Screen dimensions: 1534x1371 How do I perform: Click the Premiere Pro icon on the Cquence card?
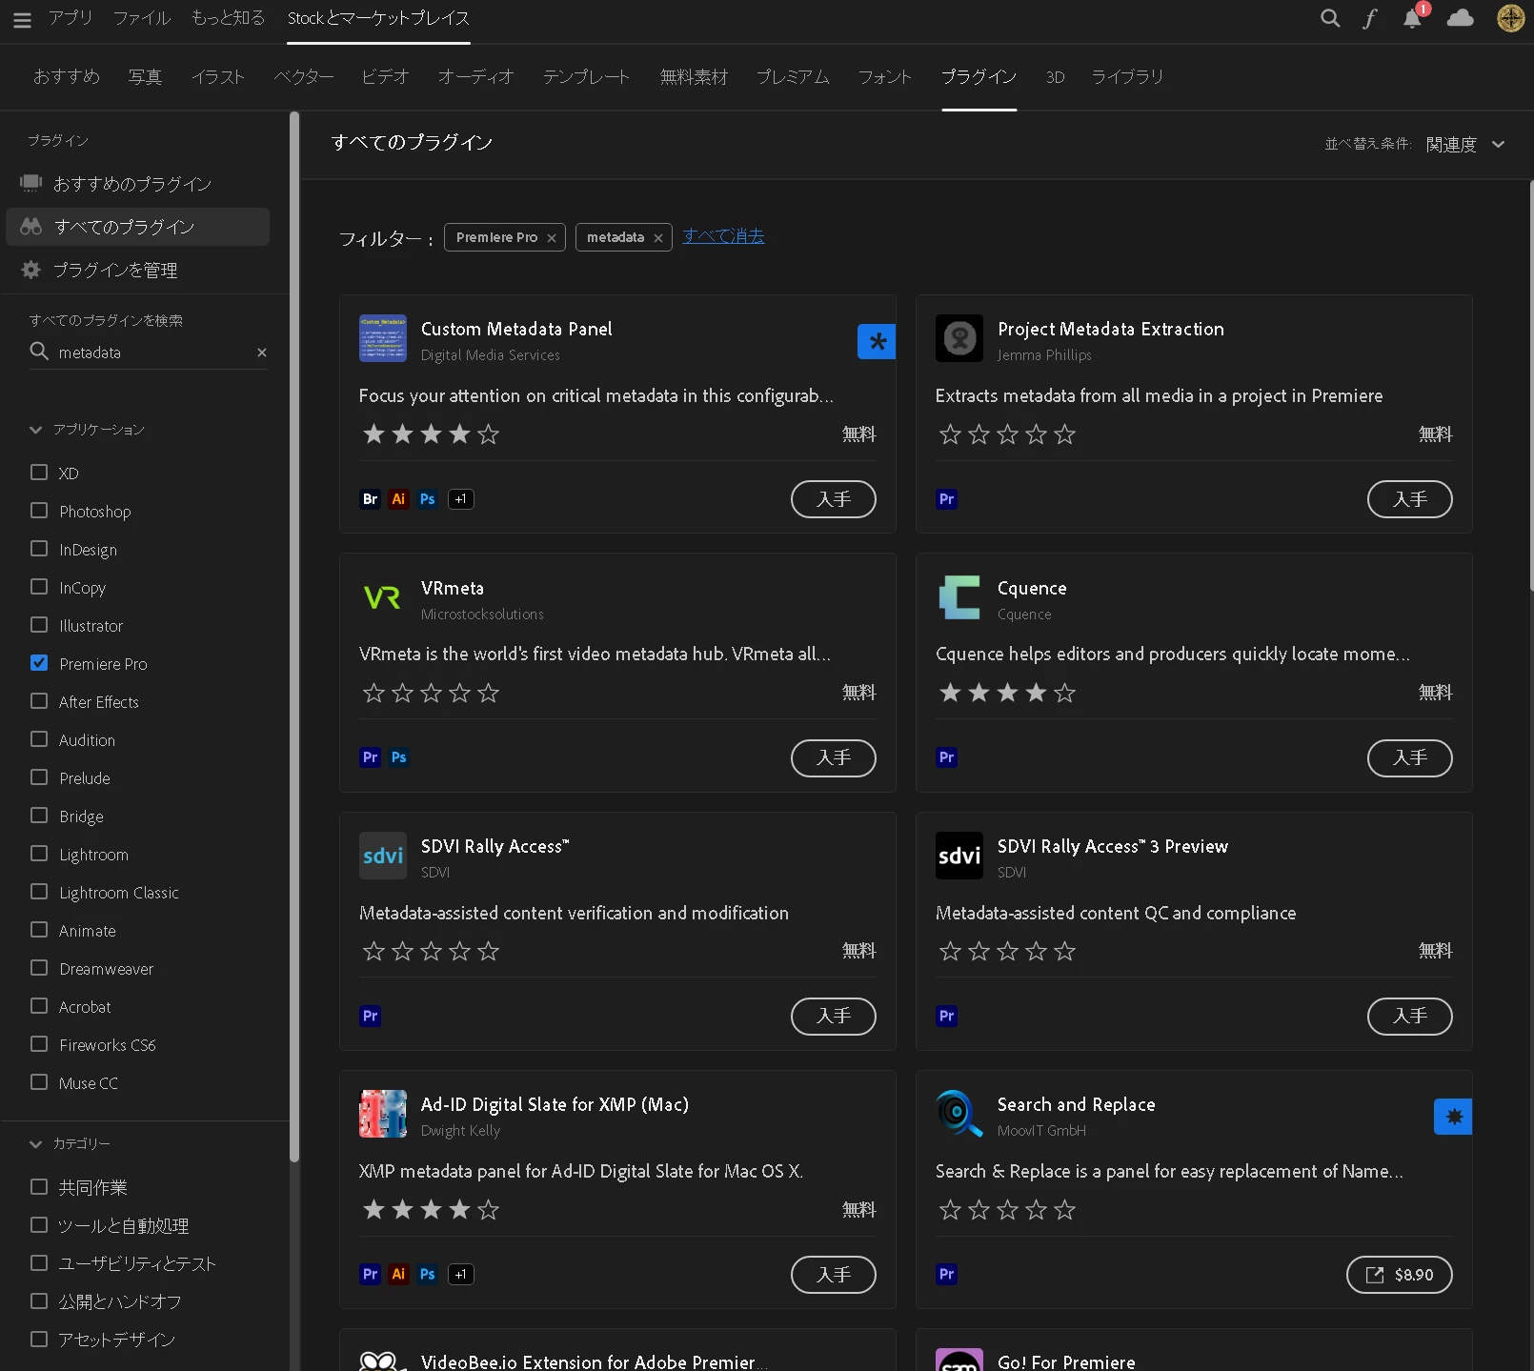(946, 757)
